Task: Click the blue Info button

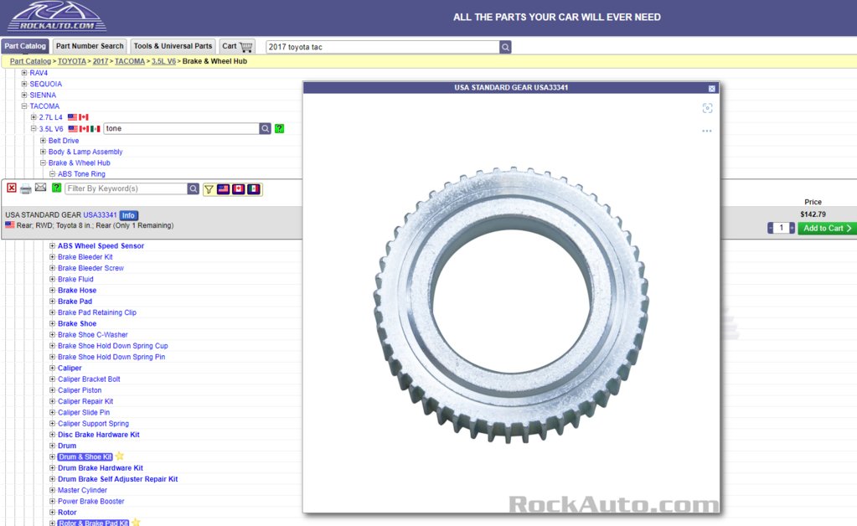Action: pos(128,215)
